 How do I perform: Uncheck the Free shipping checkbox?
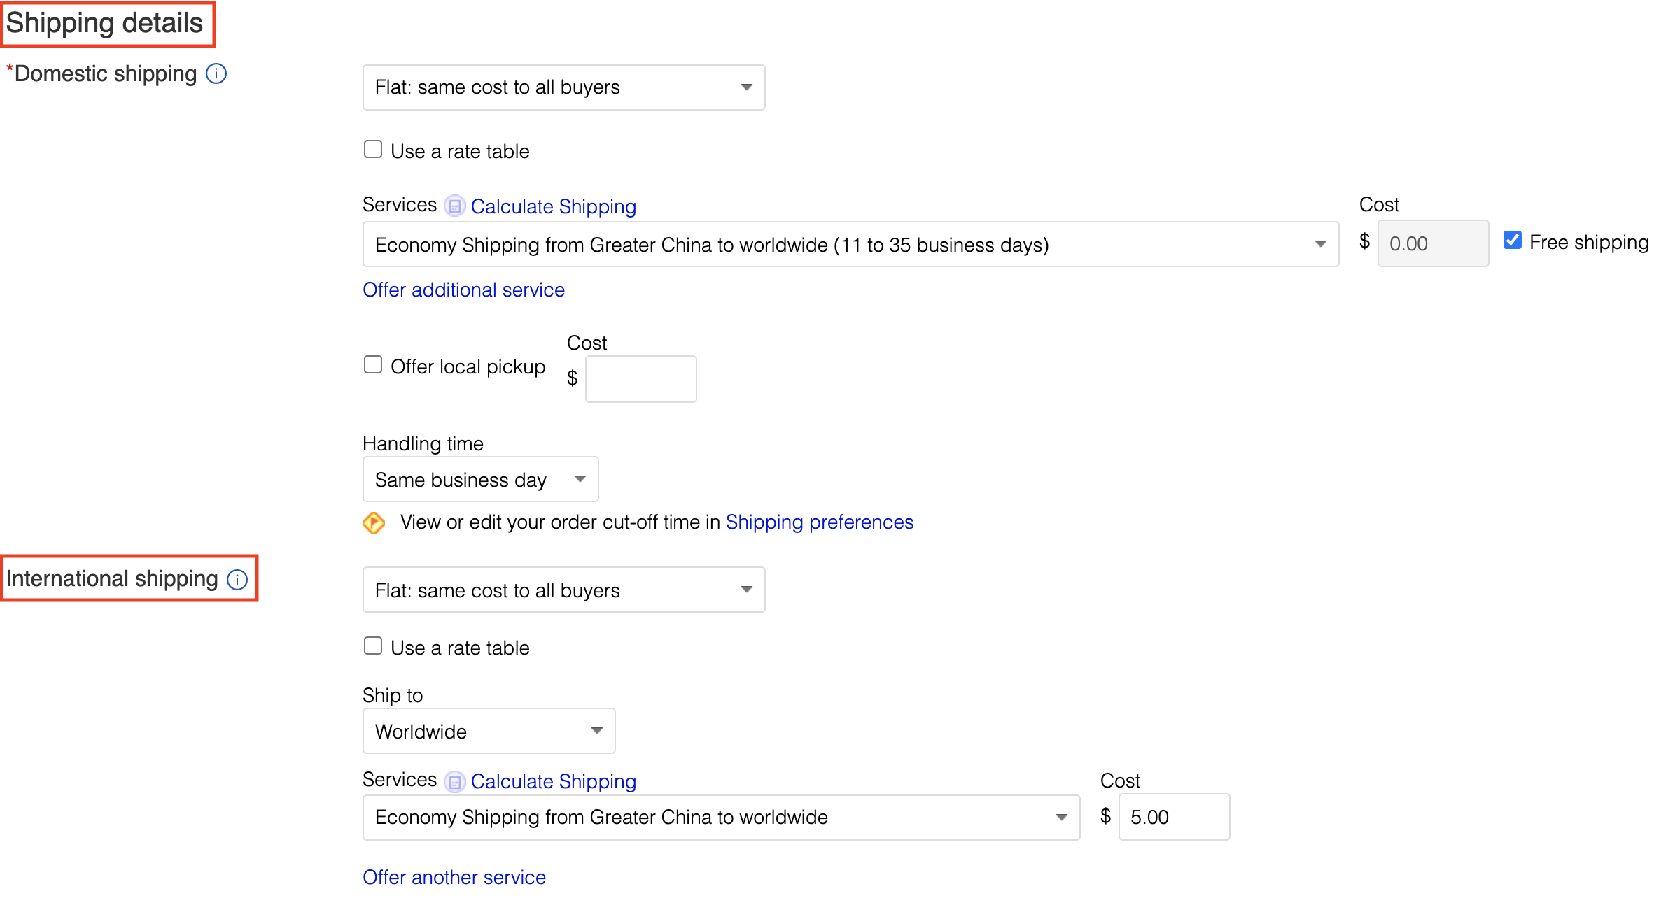tap(1513, 241)
